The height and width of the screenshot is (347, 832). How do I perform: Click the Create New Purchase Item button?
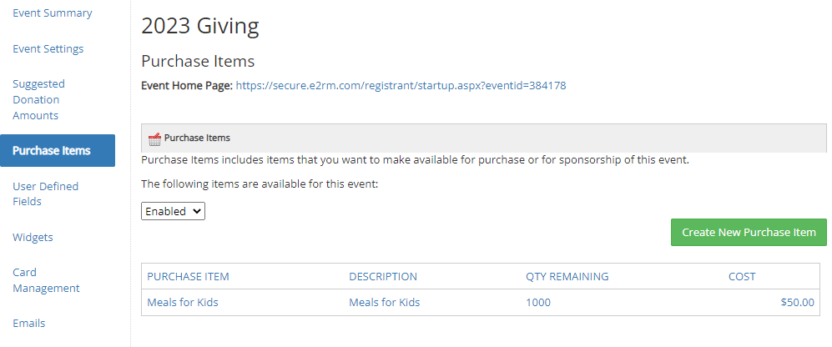pyautogui.click(x=749, y=233)
